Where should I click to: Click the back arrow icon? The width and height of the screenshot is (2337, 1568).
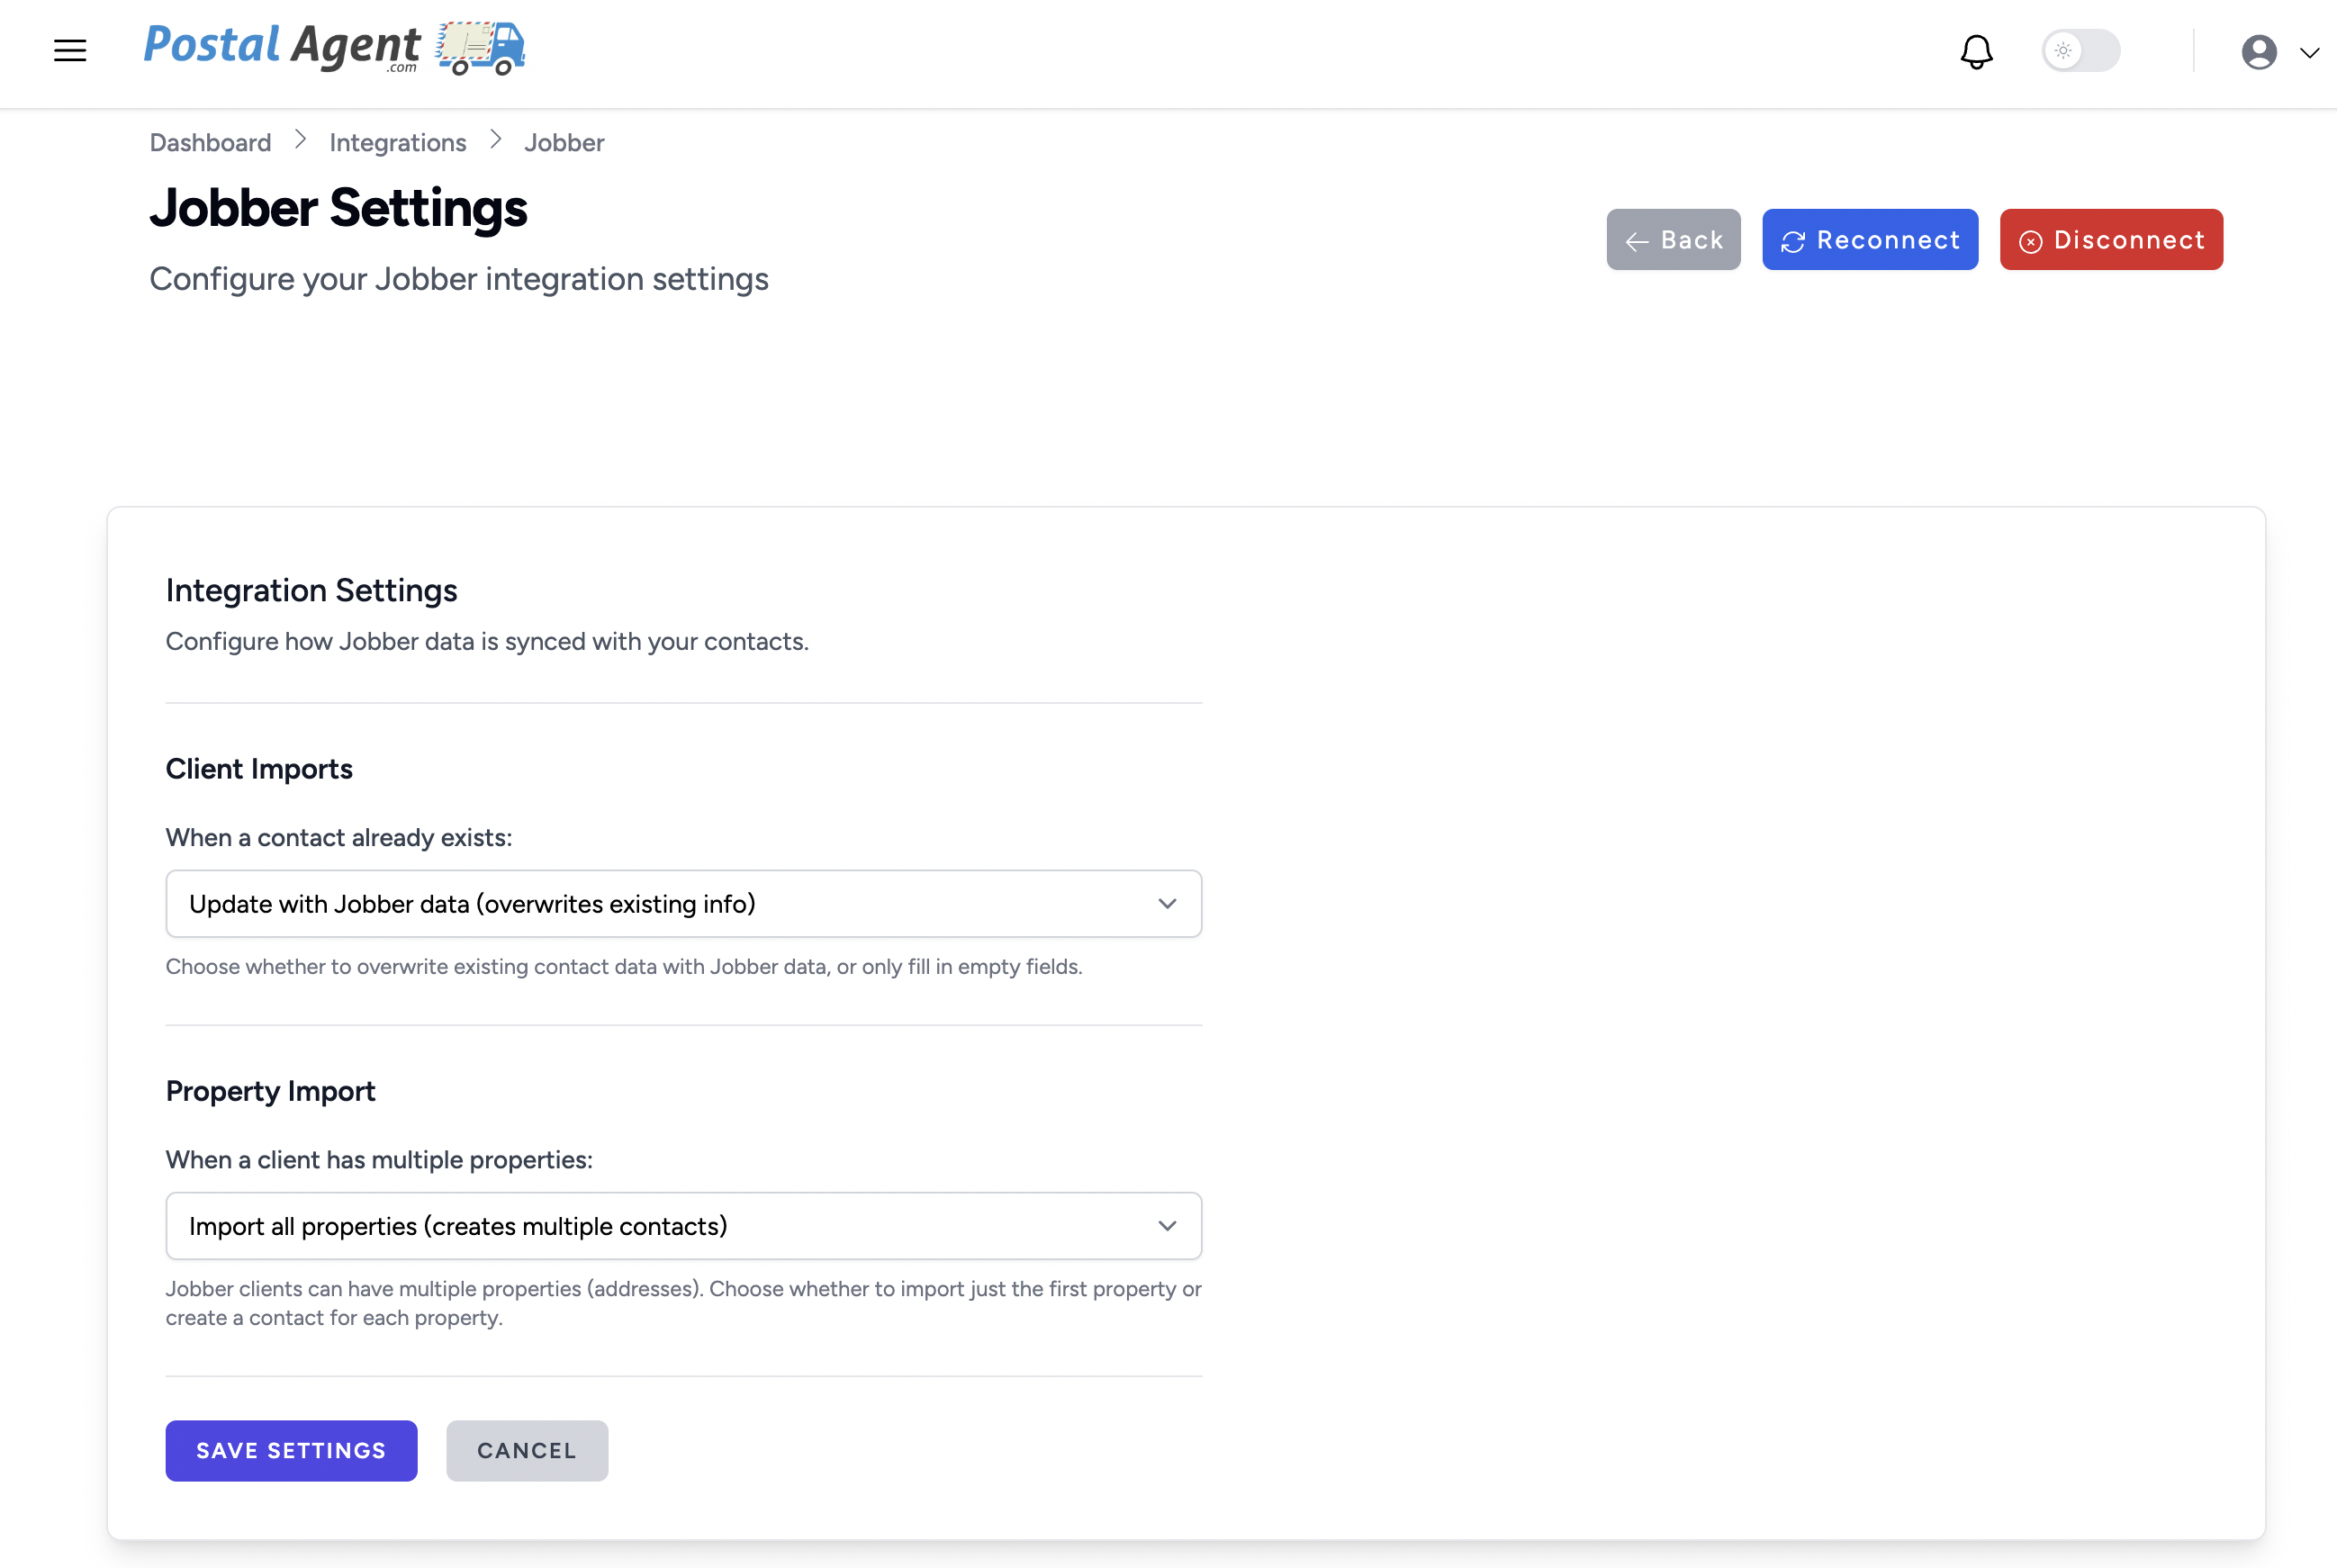(x=1637, y=242)
